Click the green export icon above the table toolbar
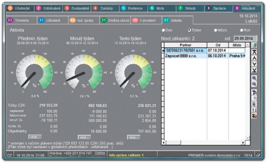267x163 pixels. coord(255,45)
